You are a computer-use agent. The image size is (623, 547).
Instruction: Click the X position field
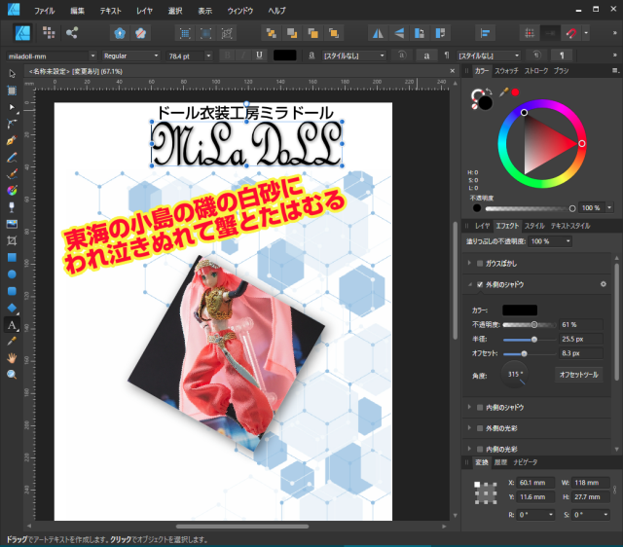tap(534, 483)
